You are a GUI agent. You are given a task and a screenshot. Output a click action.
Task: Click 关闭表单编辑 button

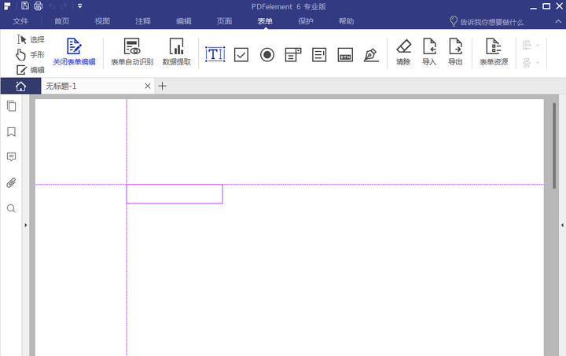click(75, 52)
